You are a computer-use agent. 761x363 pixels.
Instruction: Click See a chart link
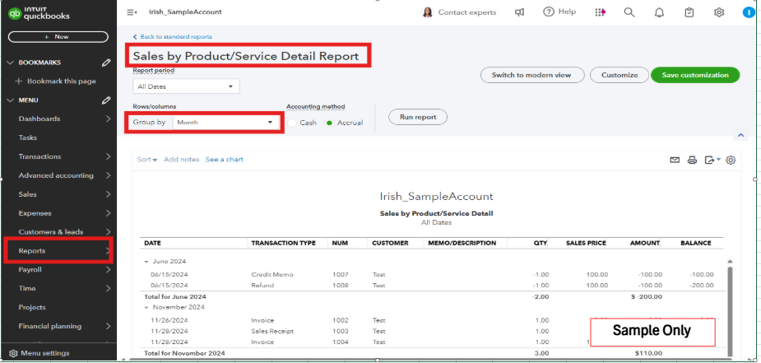point(225,160)
